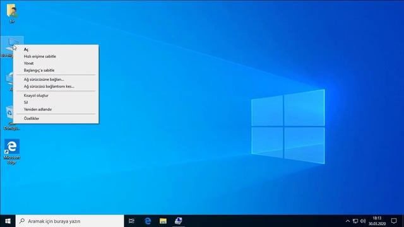Select Başlangıç'a sabitle
The height and width of the screenshot is (227, 404).
click(56, 70)
